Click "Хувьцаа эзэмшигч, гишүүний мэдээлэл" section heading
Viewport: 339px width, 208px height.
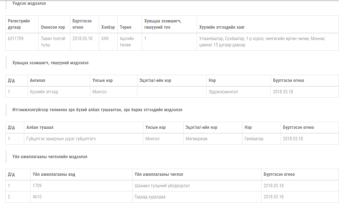coord(50,63)
